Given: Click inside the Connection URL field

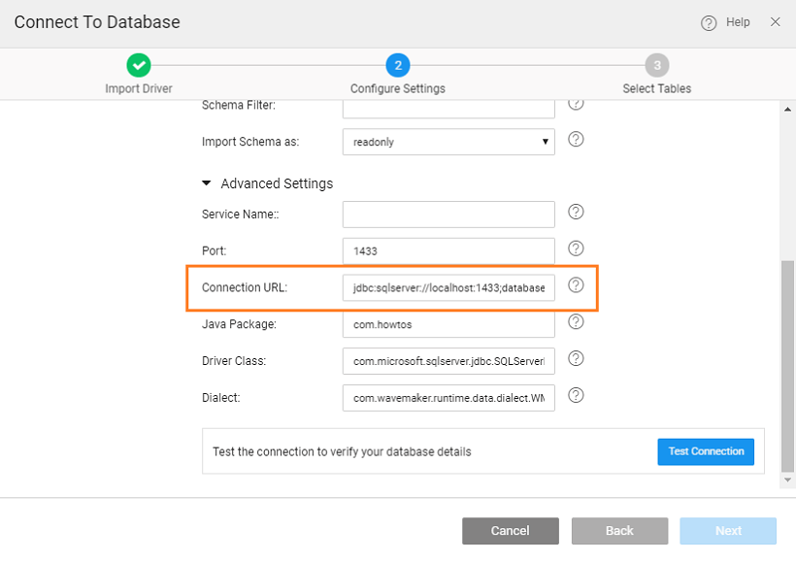Looking at the screenshot, I should pos(448,287).
